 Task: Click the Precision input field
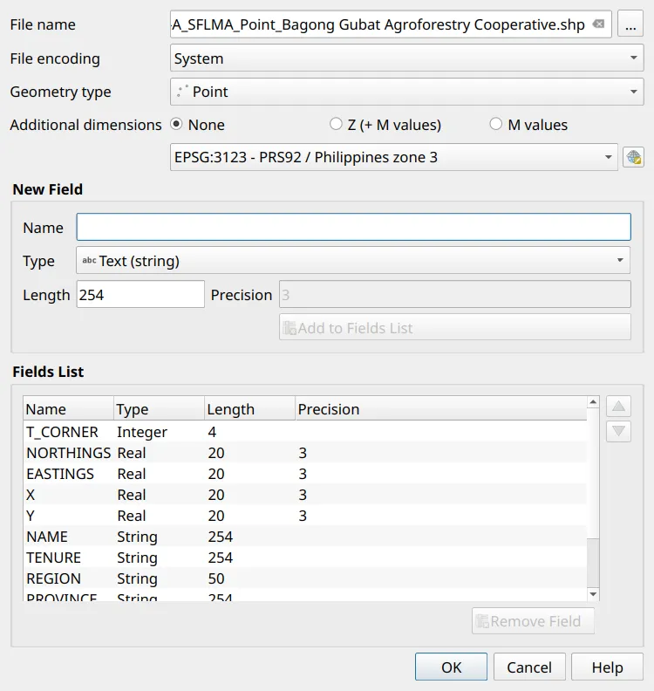click(x=455, y=294)
